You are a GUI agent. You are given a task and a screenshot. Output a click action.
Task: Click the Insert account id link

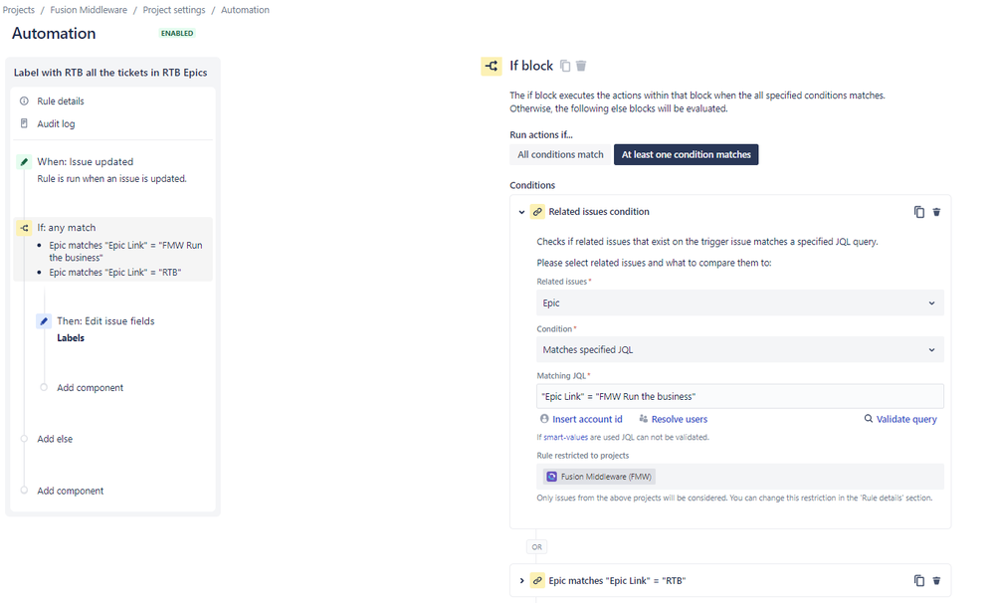pyautogui.click(x=587, y=419)
